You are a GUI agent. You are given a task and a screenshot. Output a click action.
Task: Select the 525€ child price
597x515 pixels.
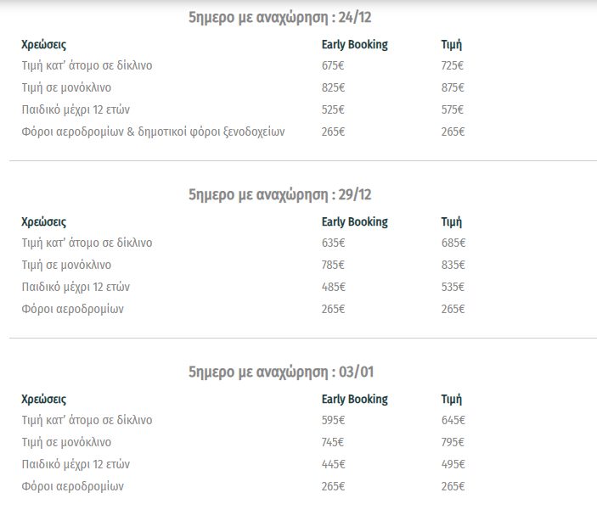click(x=334, y=109)
